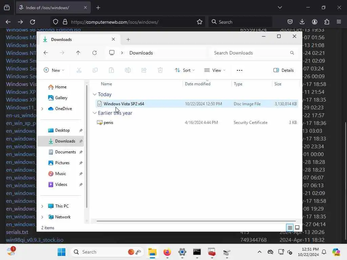Open the Sort dropdown
Screen dimensions: 347x260
pyautogui.click(x=185, y=70)
